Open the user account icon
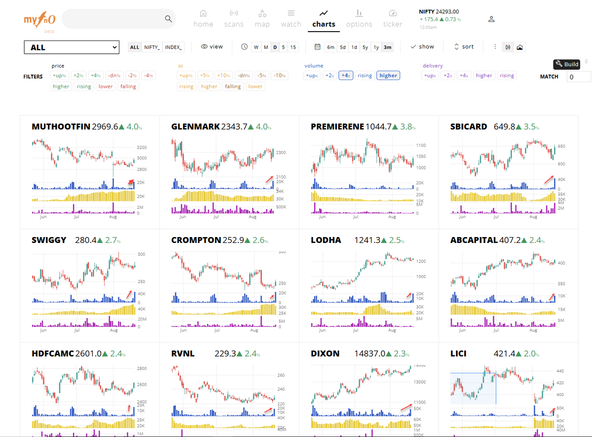 coord(491,19)
